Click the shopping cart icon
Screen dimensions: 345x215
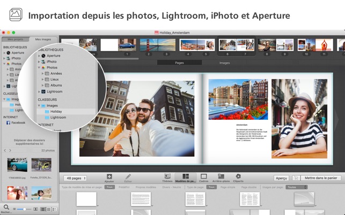pyautogui.click(x=296, y=178)
